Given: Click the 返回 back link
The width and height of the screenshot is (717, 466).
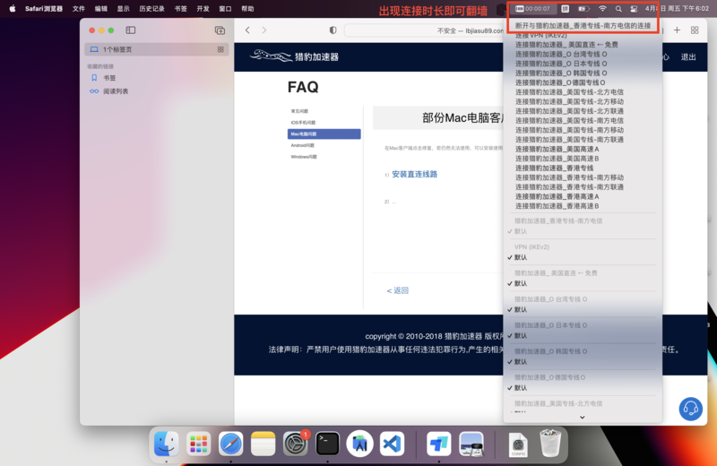Looking at the screenshot, I should (398, 290).
